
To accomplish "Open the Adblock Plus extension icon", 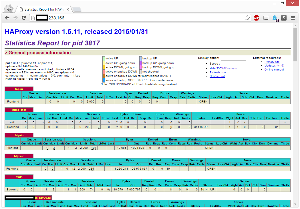I will click(256, 18).
